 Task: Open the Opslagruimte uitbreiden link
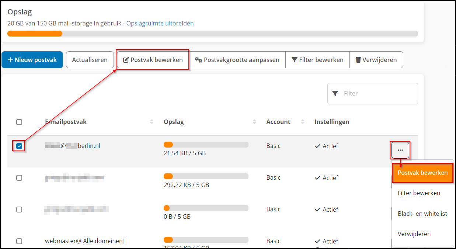tap(160, 23)
